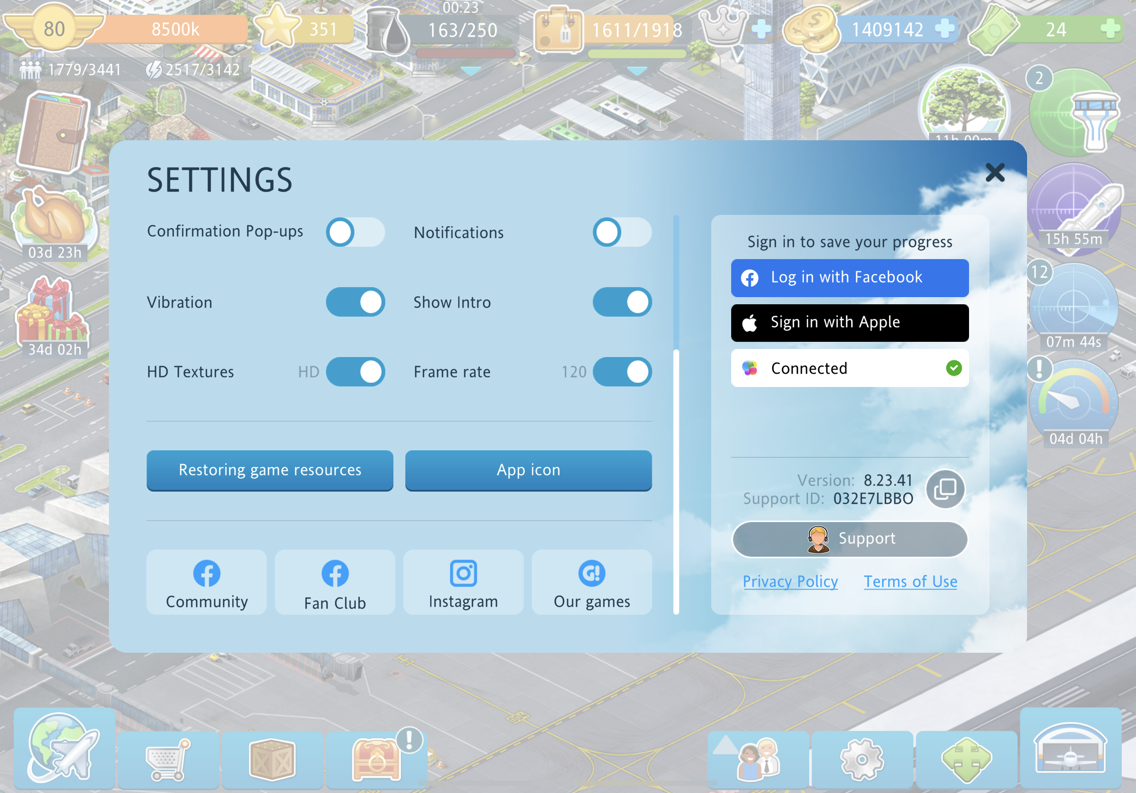Open the gift boxes event
Image resolution: width=1136 pixels, height=793 pixels.
[x=53, y=318]
